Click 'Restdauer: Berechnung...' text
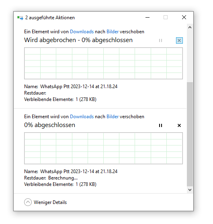The width and height of the screenshot is (213, 224). [51, 178]
